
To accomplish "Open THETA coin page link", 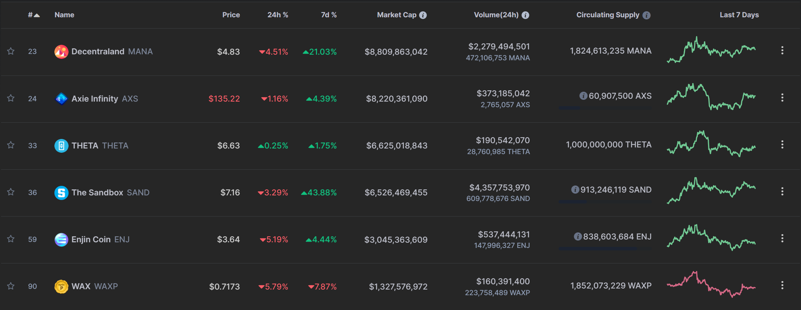I will click(x=100, y=146).
